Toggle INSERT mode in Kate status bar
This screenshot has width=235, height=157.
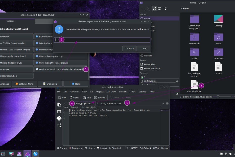(134, 148)
